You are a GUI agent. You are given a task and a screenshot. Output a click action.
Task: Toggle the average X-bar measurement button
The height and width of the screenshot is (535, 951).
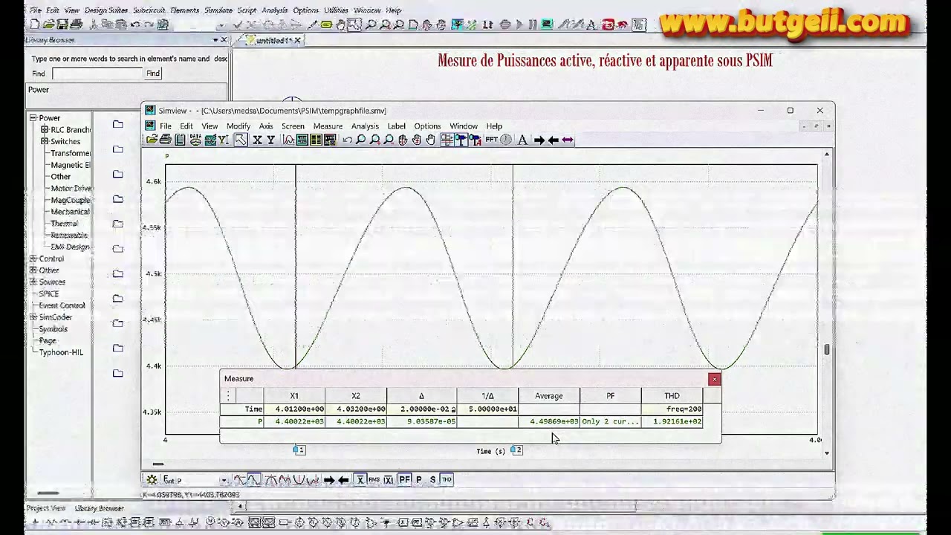point(360,480)
